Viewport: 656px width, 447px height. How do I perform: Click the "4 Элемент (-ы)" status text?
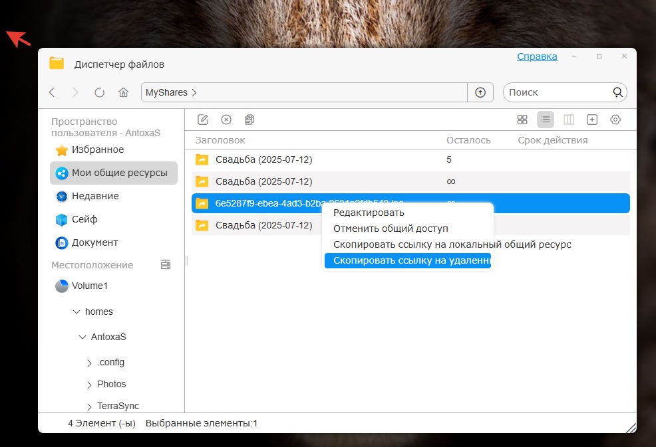[x=102, y=423]
